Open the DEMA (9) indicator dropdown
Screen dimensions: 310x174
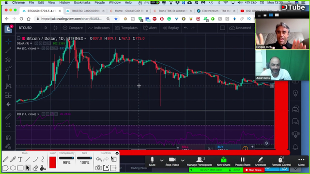point(31,43)
